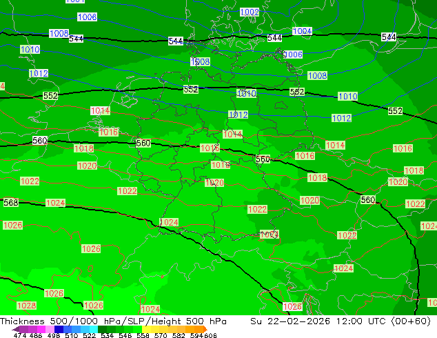Click the map title 'Thickness 500/1000 hPa/SLP/Height 500 hPa'

tap(113, 321)
